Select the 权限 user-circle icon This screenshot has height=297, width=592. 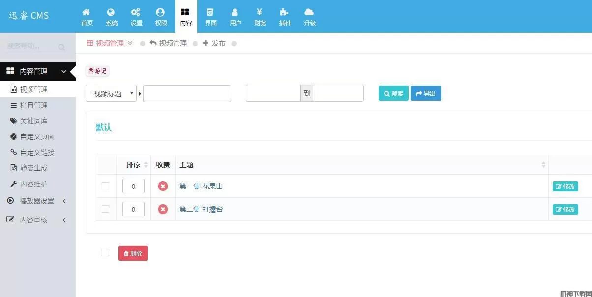(x=160, y=12)
